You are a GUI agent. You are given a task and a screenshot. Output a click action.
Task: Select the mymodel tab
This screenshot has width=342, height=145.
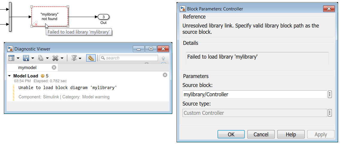[27, 68]
